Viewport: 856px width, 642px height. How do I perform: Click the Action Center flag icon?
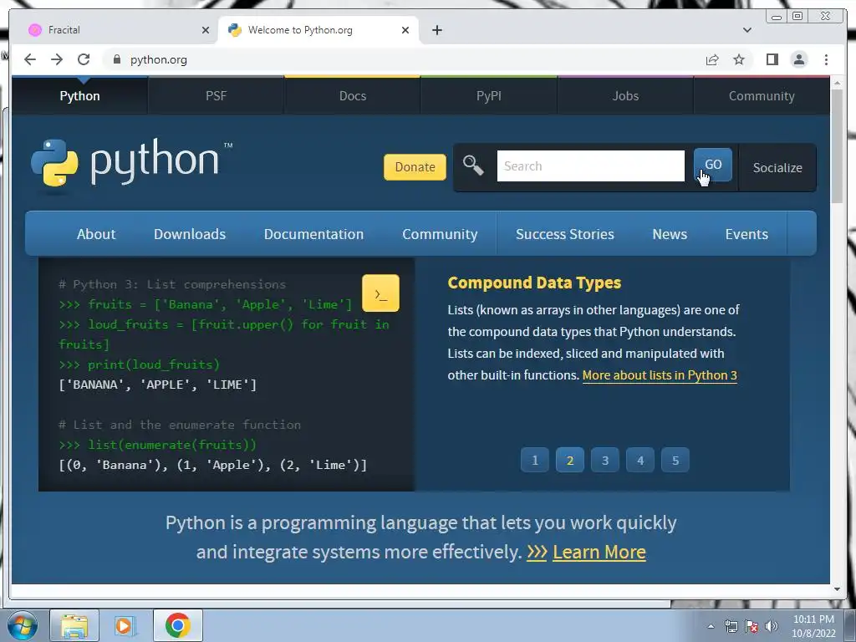coord(752,626)
